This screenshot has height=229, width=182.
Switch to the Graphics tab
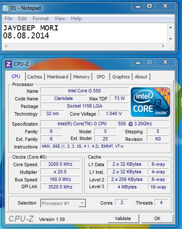[x=121, y=77]
